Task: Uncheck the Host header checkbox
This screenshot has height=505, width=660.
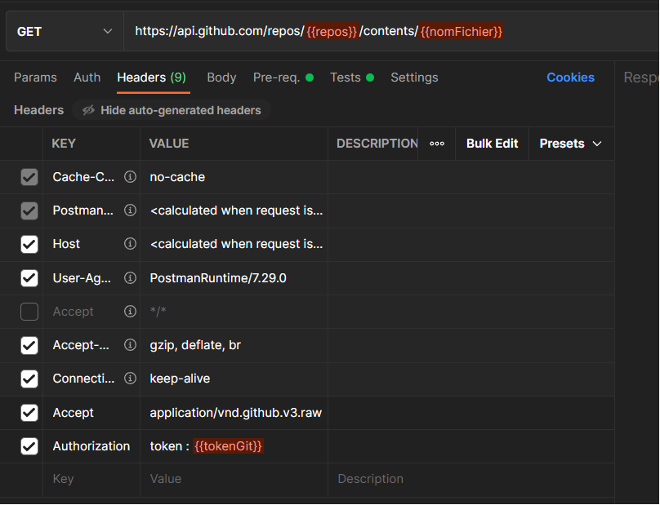Action: point(29,244)
